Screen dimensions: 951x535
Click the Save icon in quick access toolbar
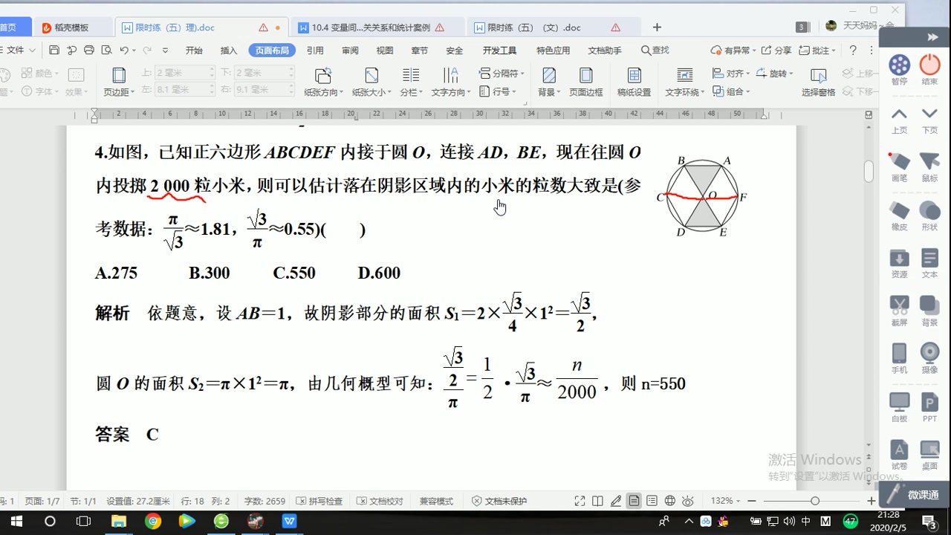(x=54, y=50)
